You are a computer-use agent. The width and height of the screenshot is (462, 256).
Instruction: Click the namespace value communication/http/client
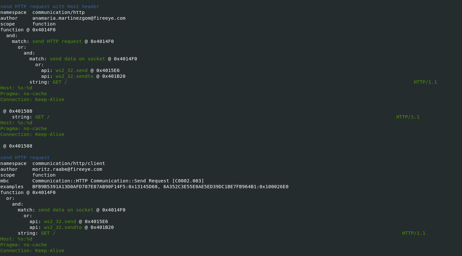69,163
